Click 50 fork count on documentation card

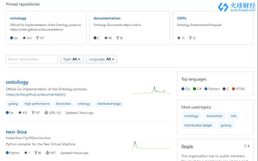coord(121,38)
